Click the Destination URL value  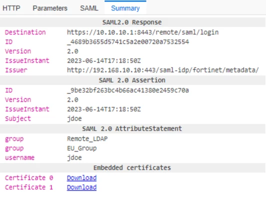click(x=143, y=32)
